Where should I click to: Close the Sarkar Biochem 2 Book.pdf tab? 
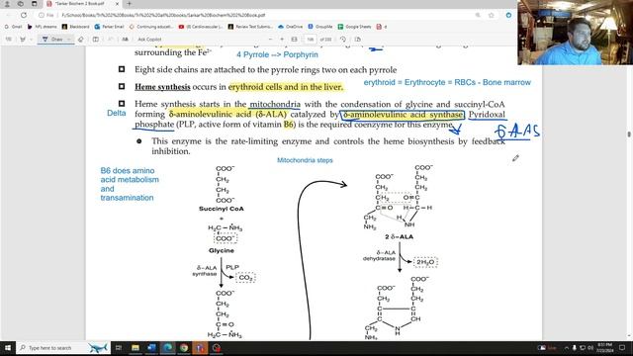tap(117, 4)
